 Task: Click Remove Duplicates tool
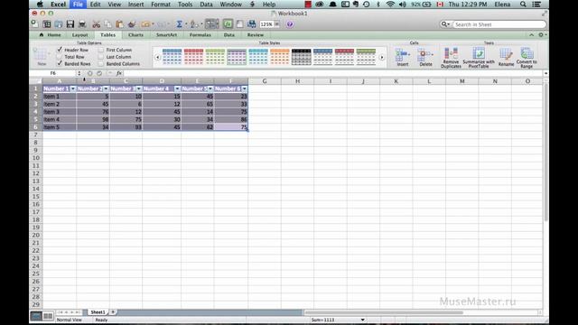click(451, 58)
